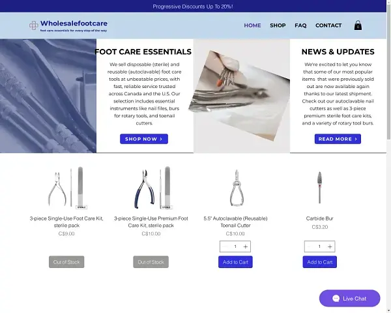
Task: Navigate to the CONTACT page
Action: tap(328, 25)
